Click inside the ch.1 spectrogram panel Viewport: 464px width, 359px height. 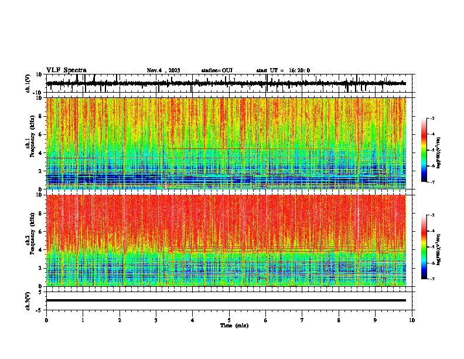pos(226,143)
